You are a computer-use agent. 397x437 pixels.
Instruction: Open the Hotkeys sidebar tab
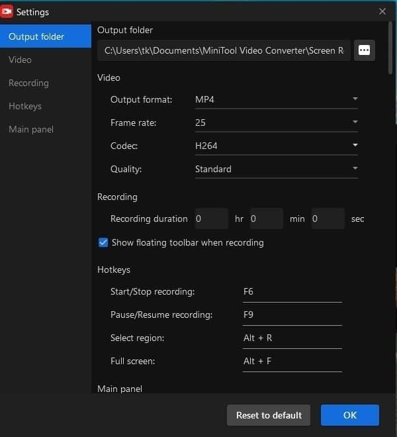[25, 106]
